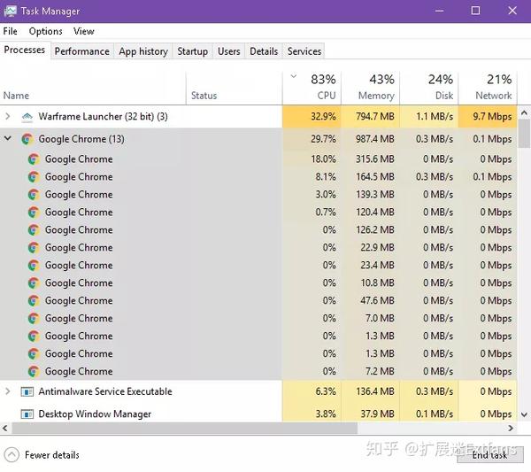Click the vertical scrollbar thumb
531x472 pixels.
[524, 134]
